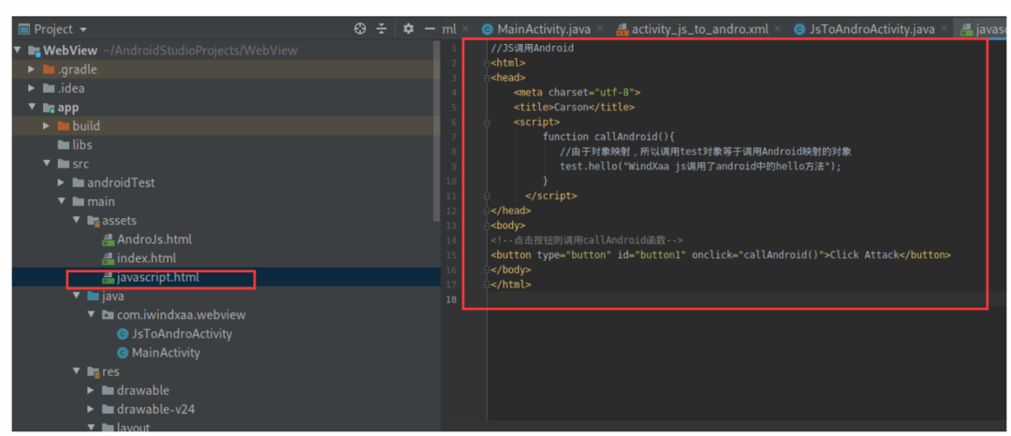
Task: Click the function callAndroid() line
Action: coord(608,137)
